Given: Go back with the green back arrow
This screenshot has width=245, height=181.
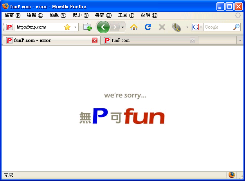Looking at the screenshot, I should tap(103, 27).
